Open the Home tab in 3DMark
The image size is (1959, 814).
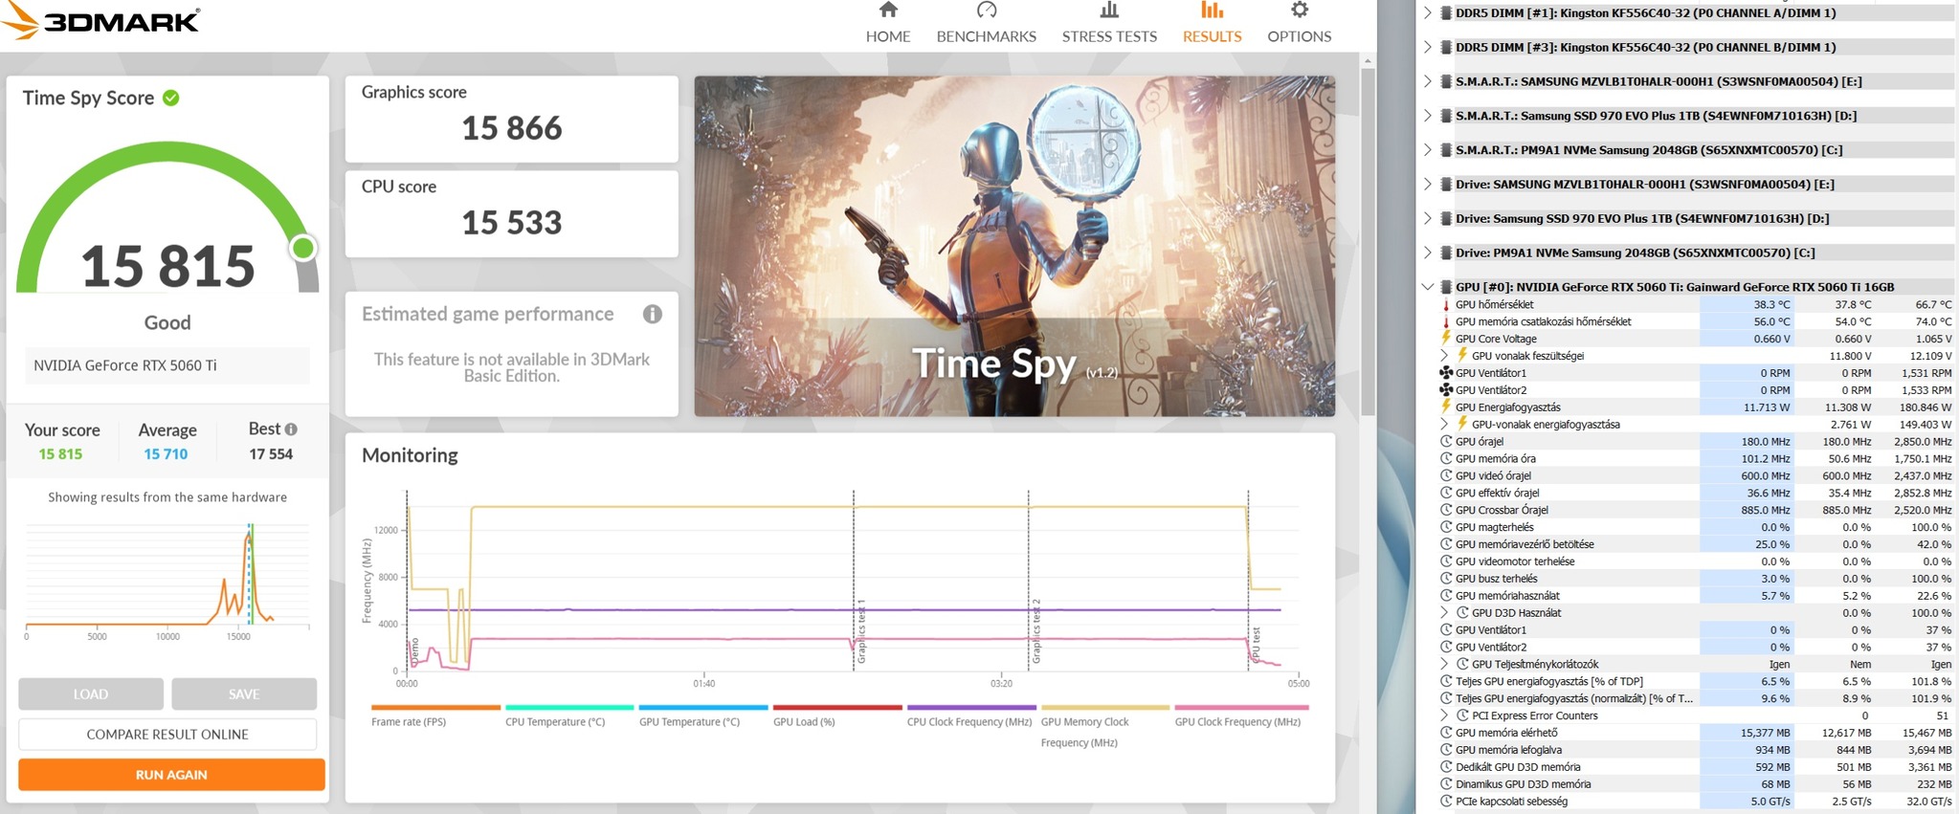pos(888,24)
